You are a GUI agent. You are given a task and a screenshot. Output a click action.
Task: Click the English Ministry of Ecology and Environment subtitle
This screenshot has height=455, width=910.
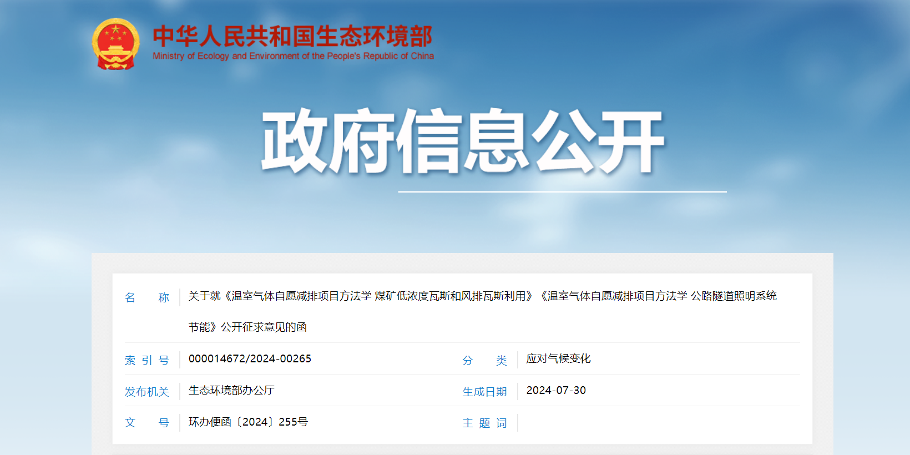click(293, 56)
